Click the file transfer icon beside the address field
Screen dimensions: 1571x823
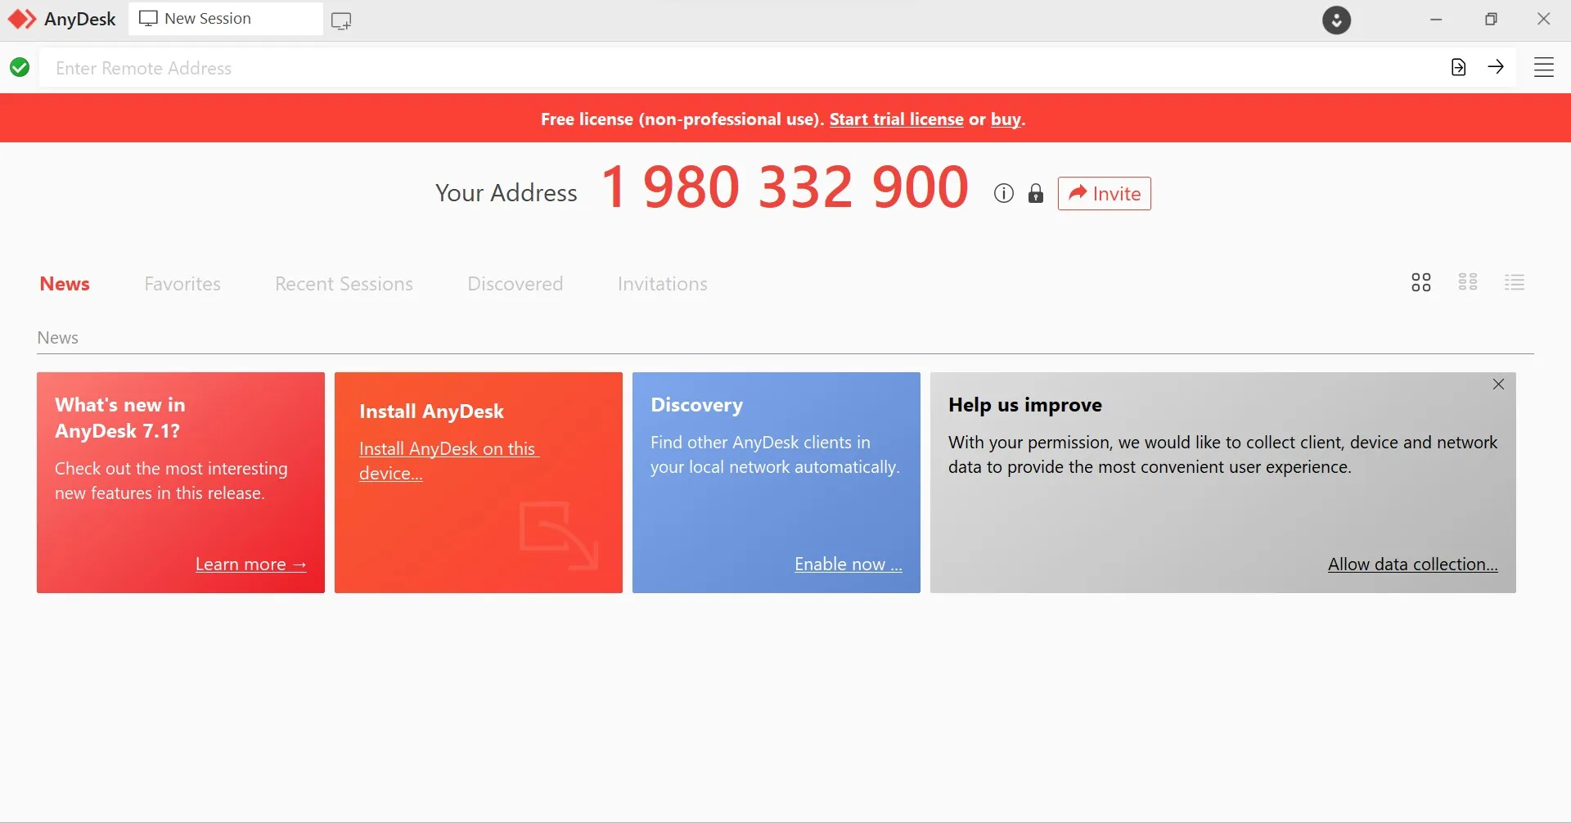point(1459,67)
